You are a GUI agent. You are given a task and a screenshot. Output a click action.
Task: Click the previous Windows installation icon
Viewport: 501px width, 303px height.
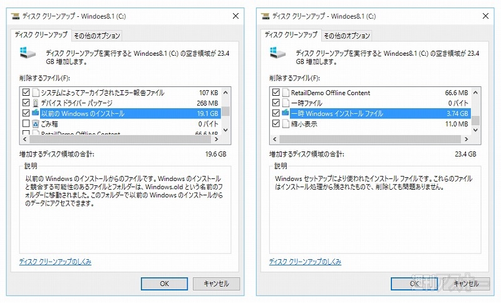36,113
